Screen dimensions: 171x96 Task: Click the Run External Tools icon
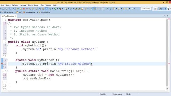point(60,9)
